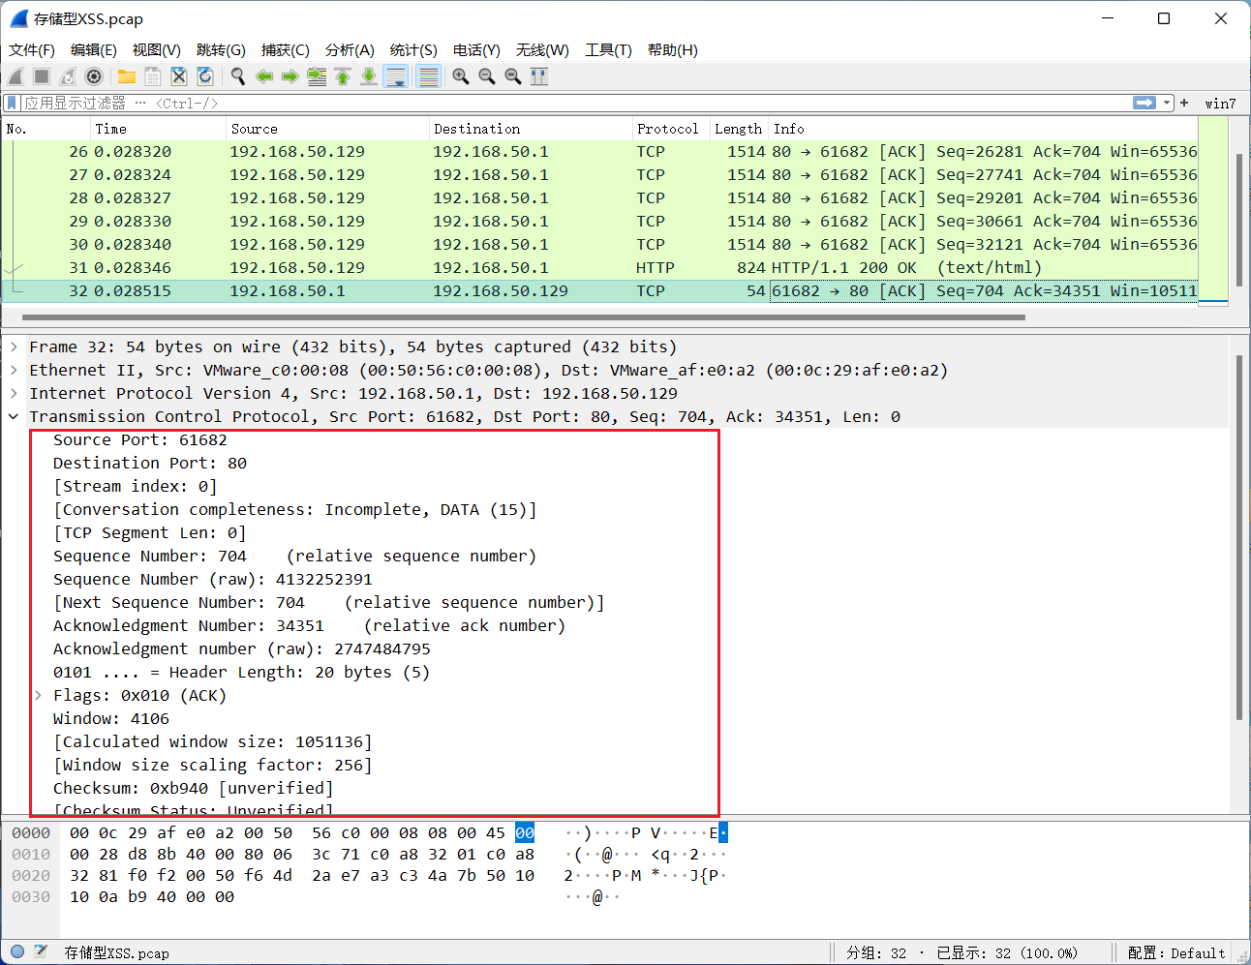The height and width of the screenshot is (965, 1251).
Task: Open capture options gear icon
Action: (94, 76)
